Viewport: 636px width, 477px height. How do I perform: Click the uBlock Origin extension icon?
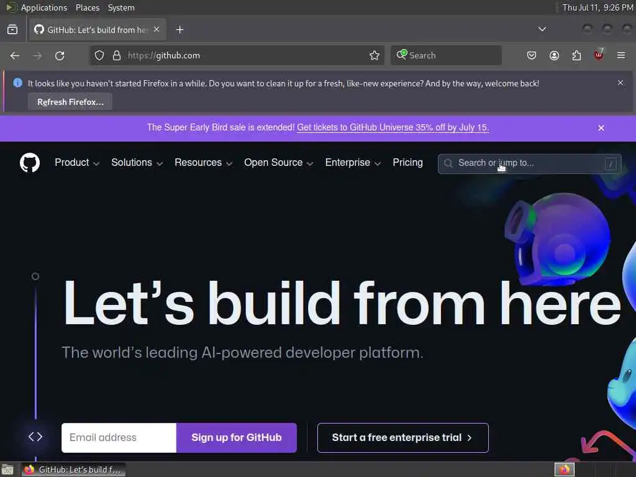(599, 55)
